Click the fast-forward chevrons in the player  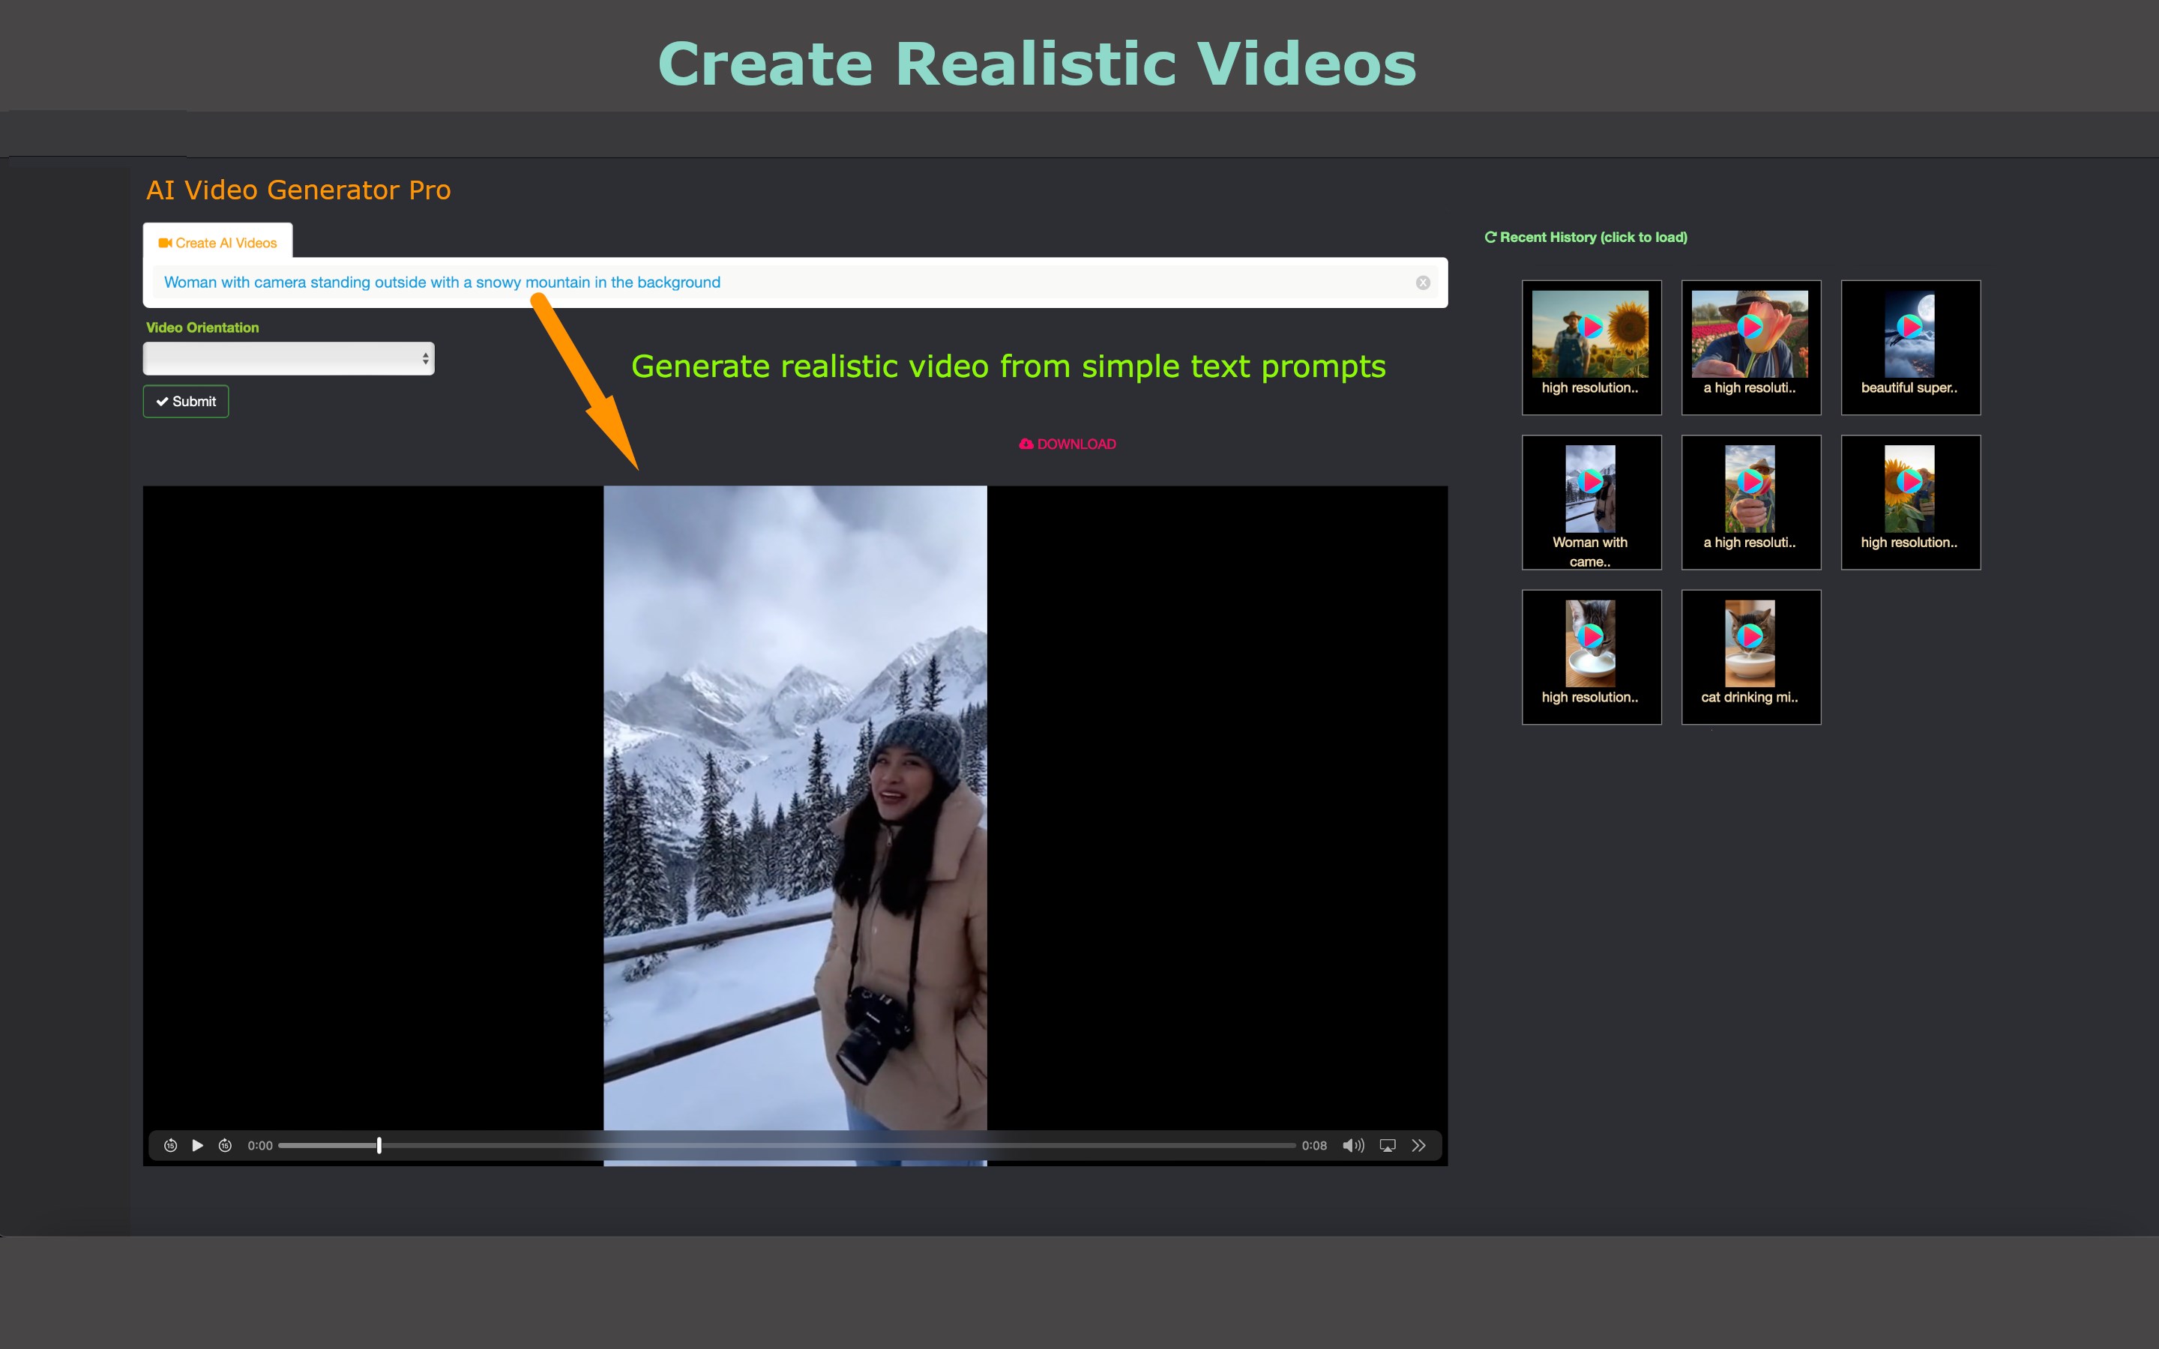tap(1418, 1146)
